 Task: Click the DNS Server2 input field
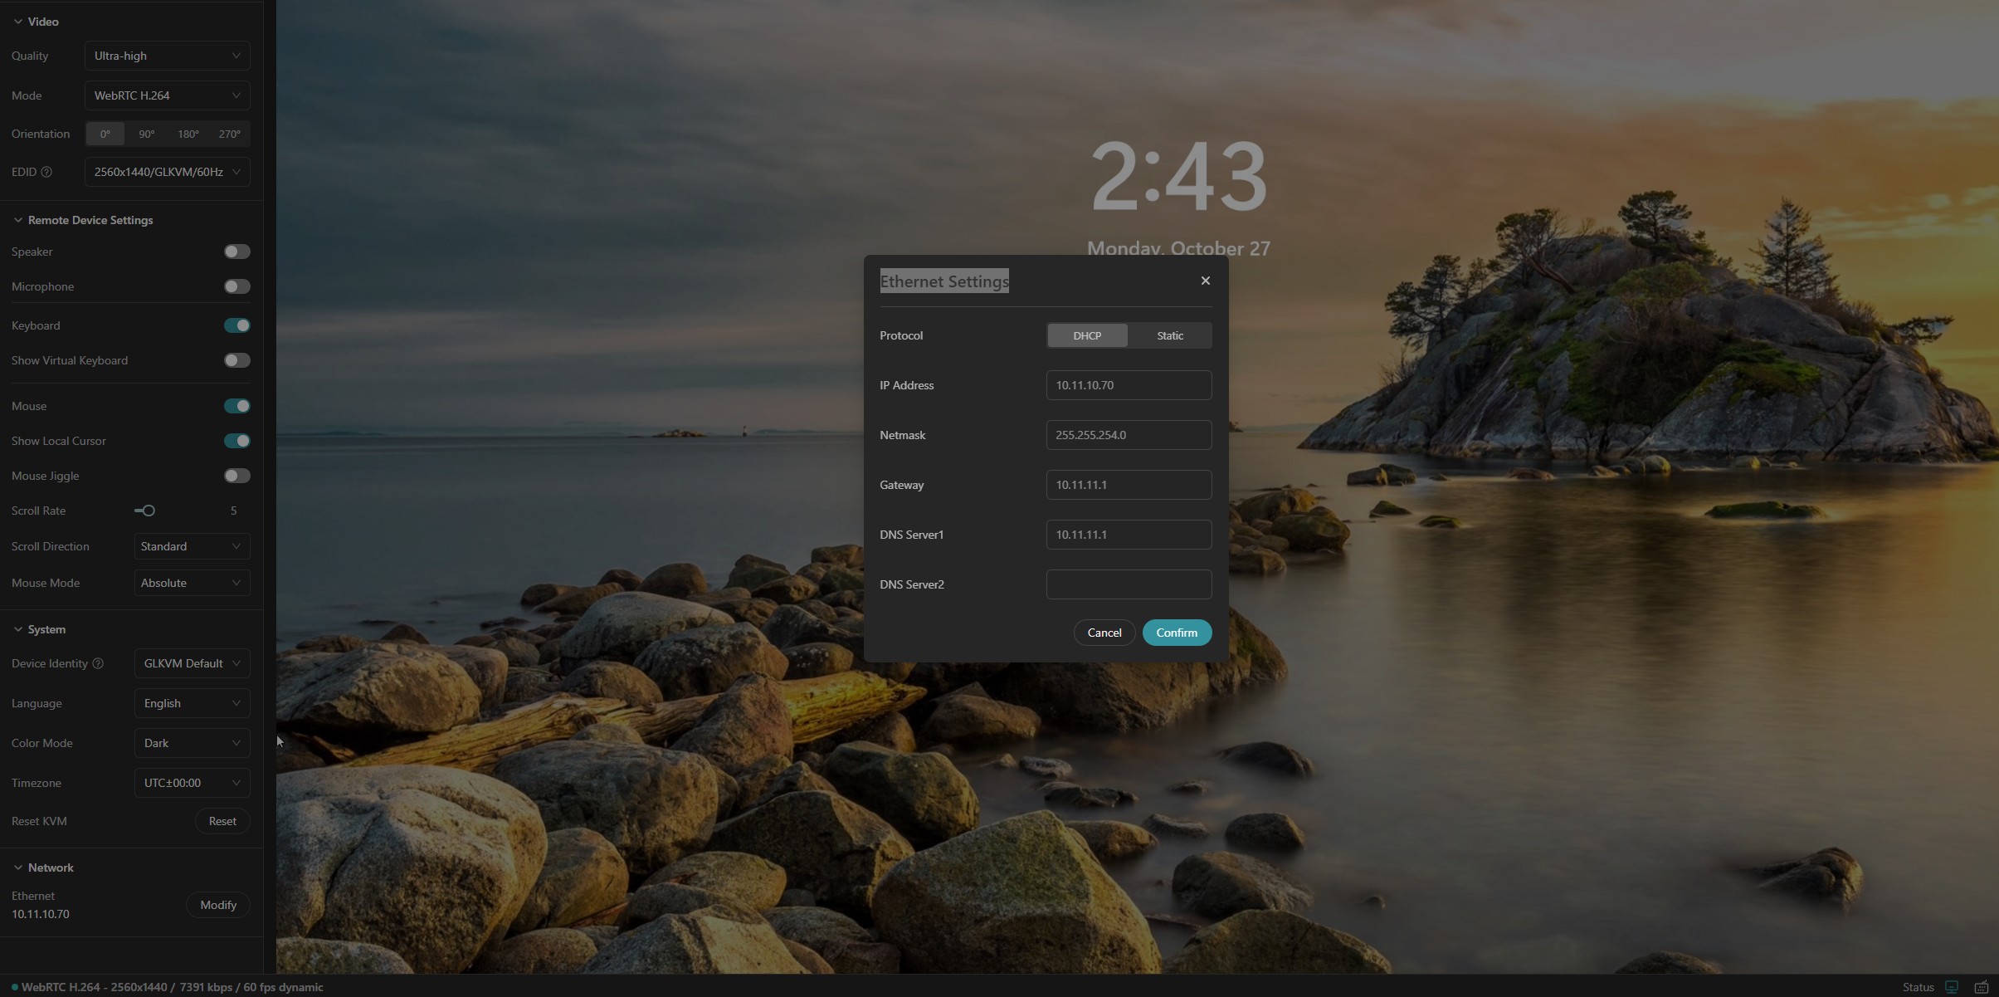pyautogui.click(x=1128, y=584)
